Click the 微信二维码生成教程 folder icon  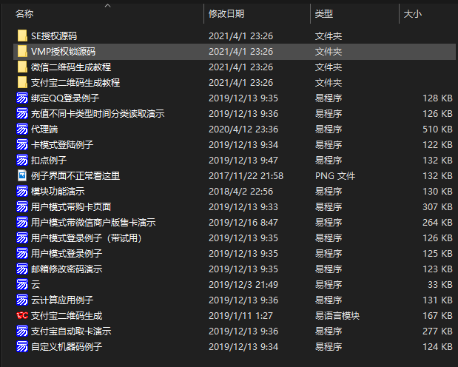[22, 67]
